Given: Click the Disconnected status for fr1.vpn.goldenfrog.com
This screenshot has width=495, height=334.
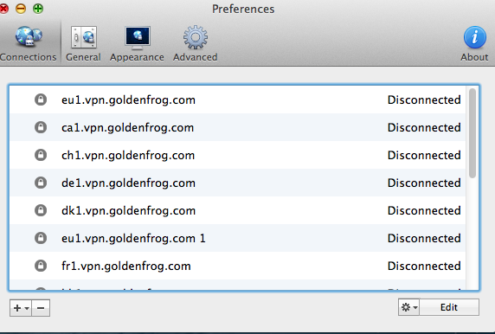Looking at the screenshot, I should pos(424,266).
